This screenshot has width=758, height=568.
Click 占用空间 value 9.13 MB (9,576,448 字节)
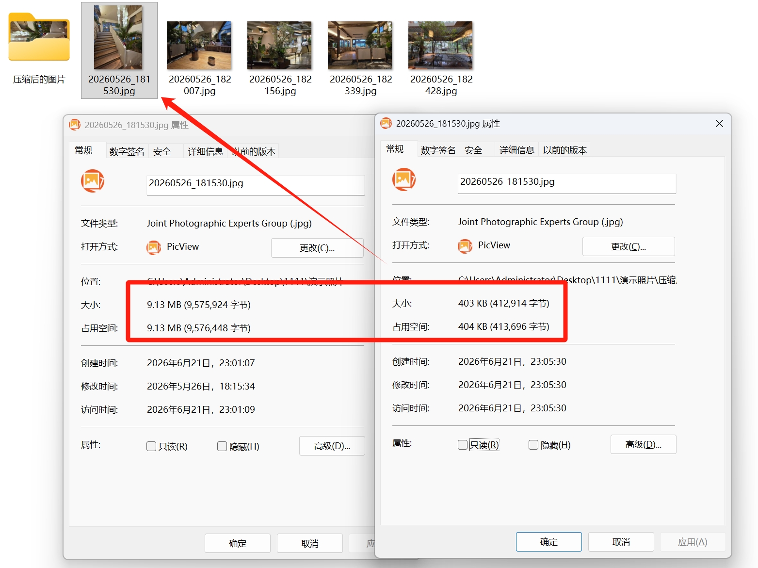pos(199,328)
